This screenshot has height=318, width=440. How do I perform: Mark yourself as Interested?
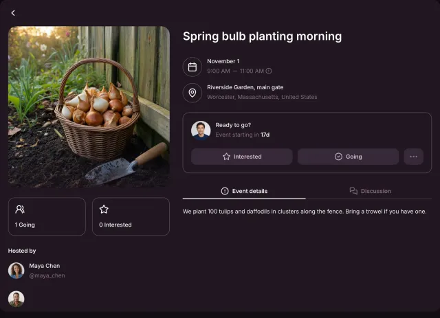[x=241, y=157]
